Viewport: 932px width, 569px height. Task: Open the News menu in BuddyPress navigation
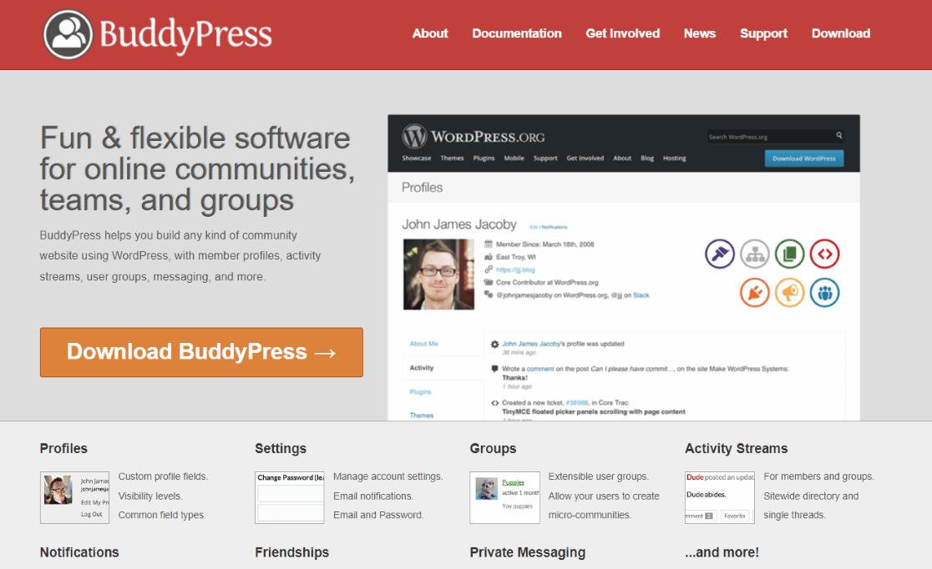(700, 33)
